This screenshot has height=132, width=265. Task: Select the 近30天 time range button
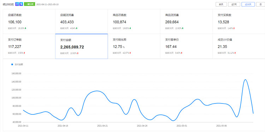tap(248, 4)
